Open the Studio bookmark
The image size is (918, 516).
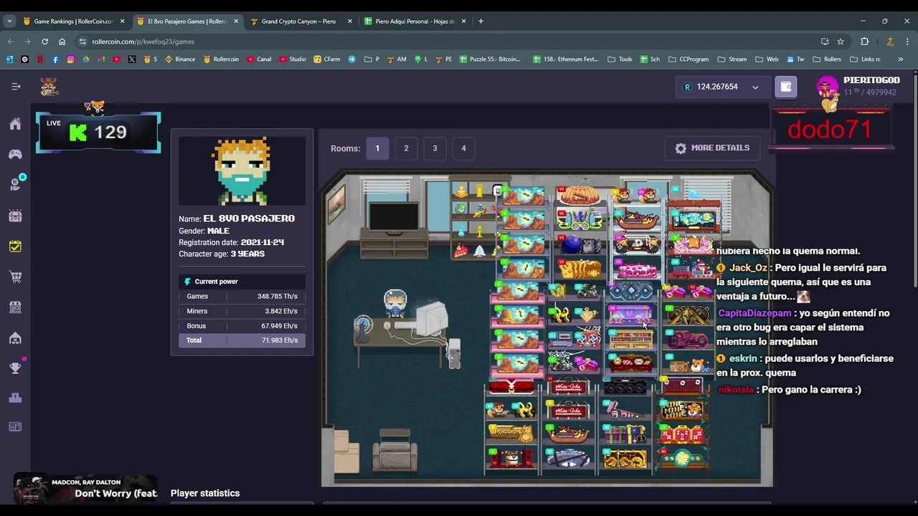[293, 59]
